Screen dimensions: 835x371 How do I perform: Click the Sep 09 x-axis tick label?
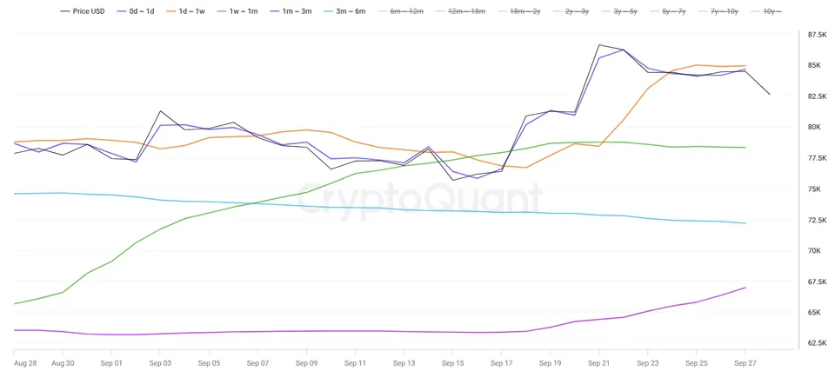(306, 362)
